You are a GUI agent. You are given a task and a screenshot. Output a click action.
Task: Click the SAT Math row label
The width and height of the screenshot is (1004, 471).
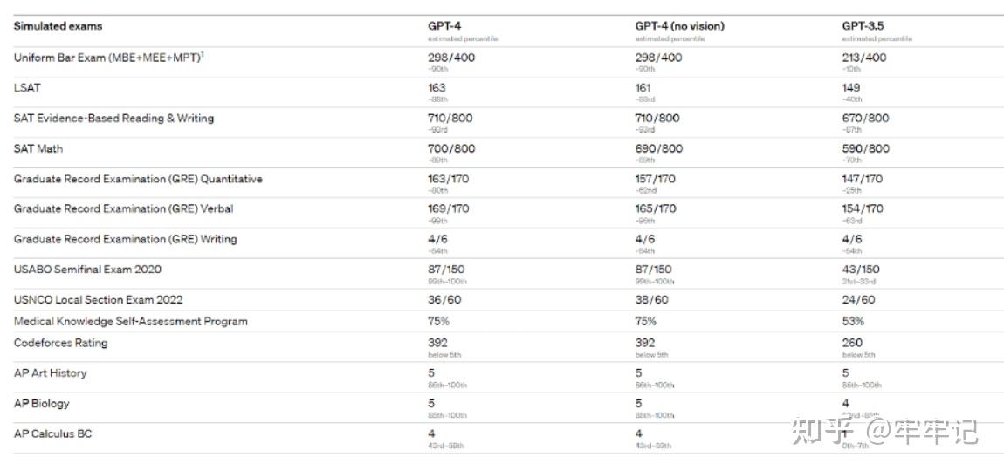pyautogui.click(x=38, y=149)
